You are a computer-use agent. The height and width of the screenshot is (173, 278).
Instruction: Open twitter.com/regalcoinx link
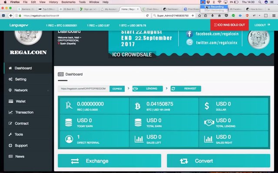tap(217, 42)
